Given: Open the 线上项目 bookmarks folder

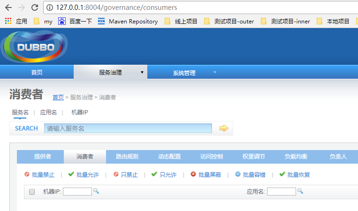Looking at the screenshot, I should click(181, 22).
